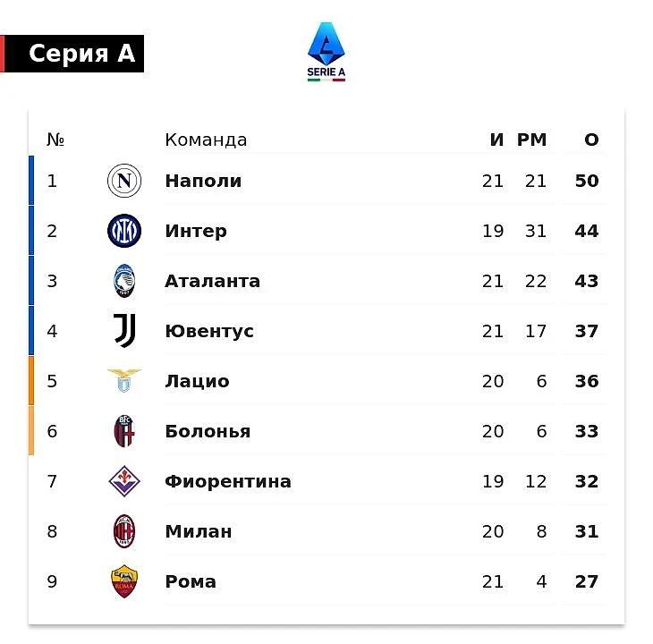Click the Fiorentina club crest

(x=124, y=482)
